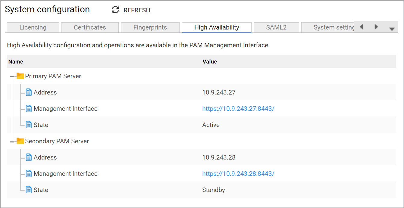404x208 pixels.
Task: Open the https://10.9.243.27:8443/ link
Action: point(238,108)
